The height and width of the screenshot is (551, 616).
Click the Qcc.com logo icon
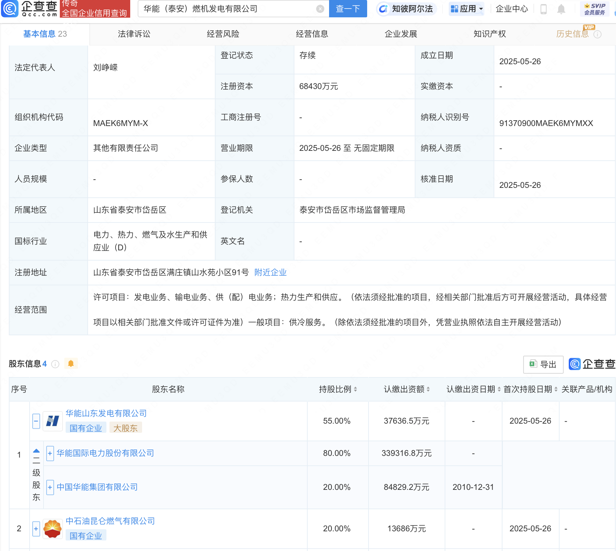[10, 8]
